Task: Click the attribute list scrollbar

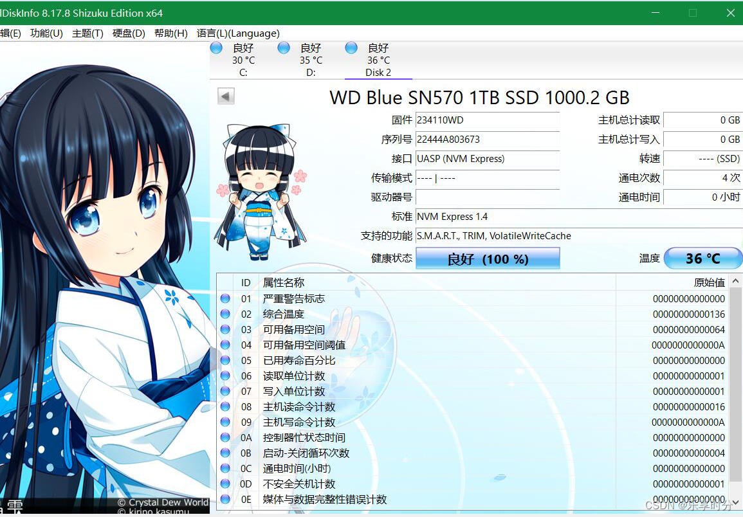Action: [738, 386]
